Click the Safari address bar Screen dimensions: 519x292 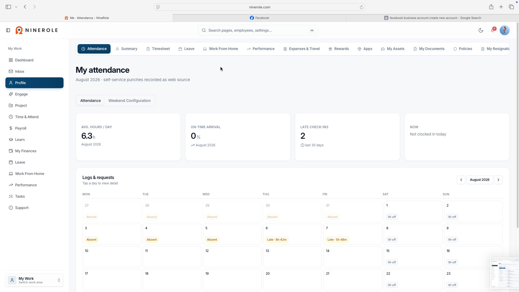(x=259, y=7)
